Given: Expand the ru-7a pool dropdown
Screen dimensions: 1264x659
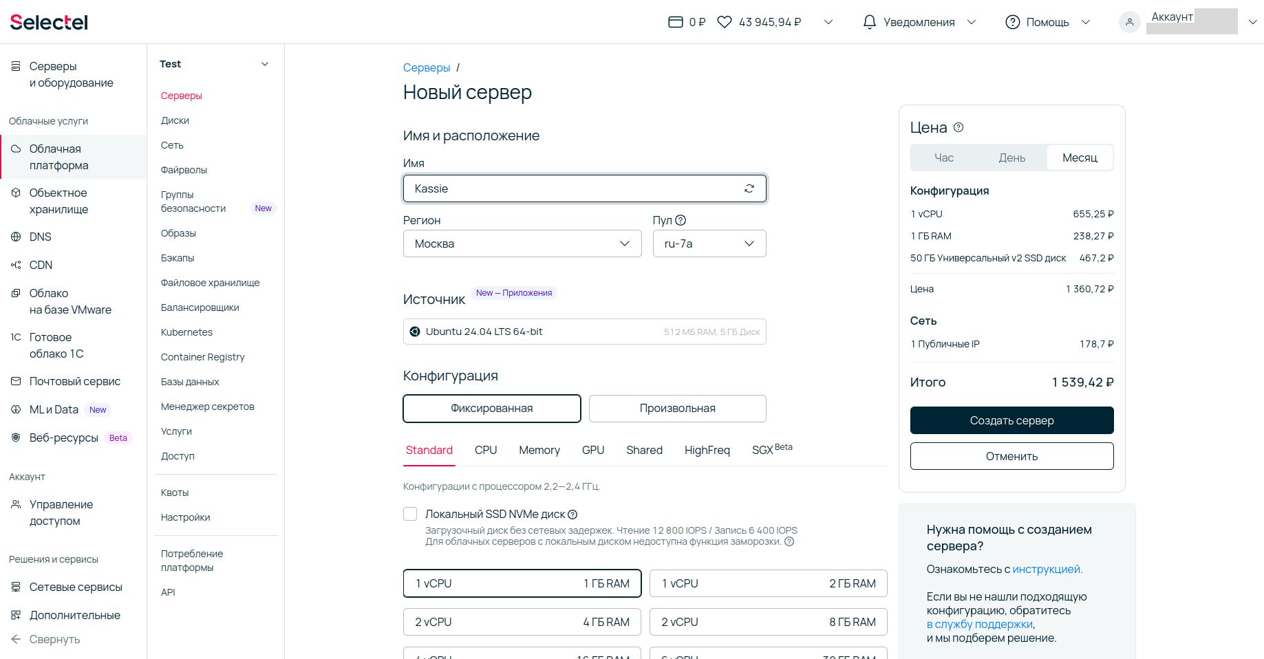Looking at the screenshot, I should pos(709,244).
